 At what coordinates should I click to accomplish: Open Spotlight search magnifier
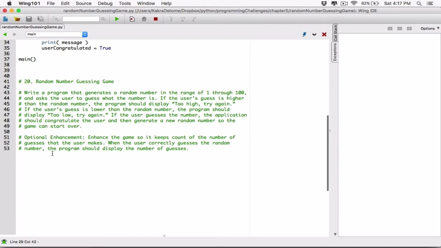[x=419, y=3]
